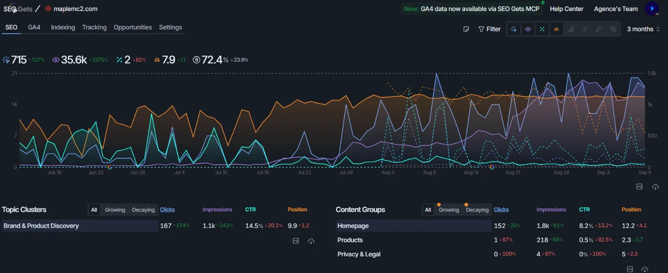Toggle the average position metric button
668x273 pixels.
[x=556, y=29]
